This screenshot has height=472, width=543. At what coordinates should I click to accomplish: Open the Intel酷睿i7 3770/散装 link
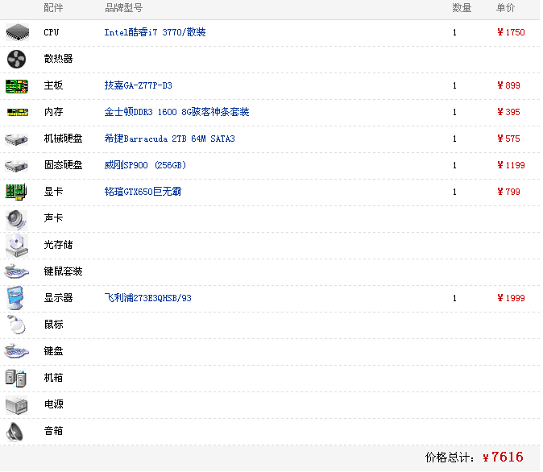[x=155, y=32]
